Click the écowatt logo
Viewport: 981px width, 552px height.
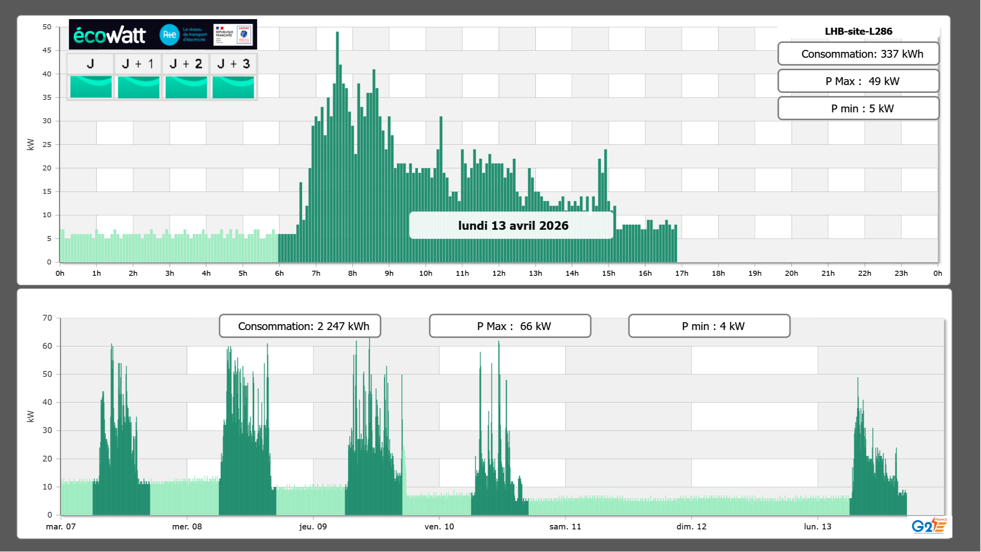(x=109, y=35)
